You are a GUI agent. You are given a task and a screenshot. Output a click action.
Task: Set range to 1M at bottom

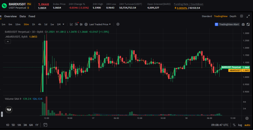pyautogui.click(x=19, y=125)
